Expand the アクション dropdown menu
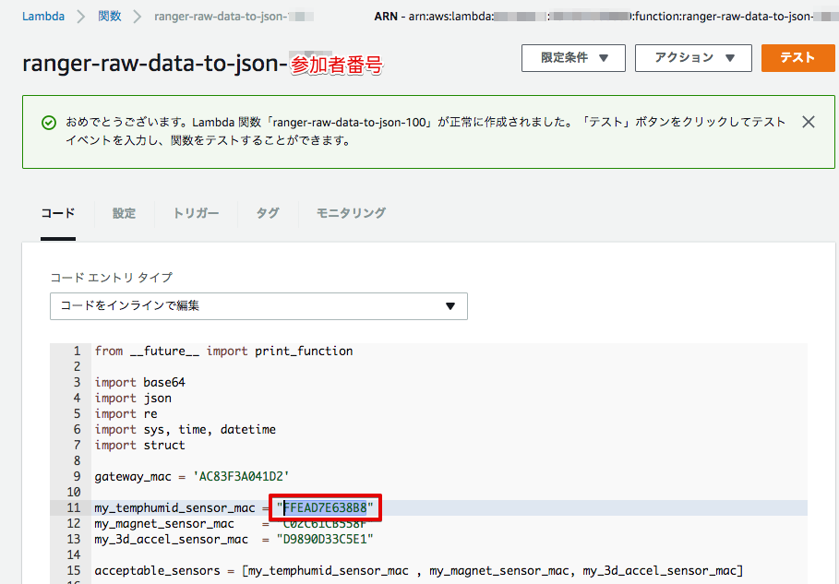 point(693,58)
